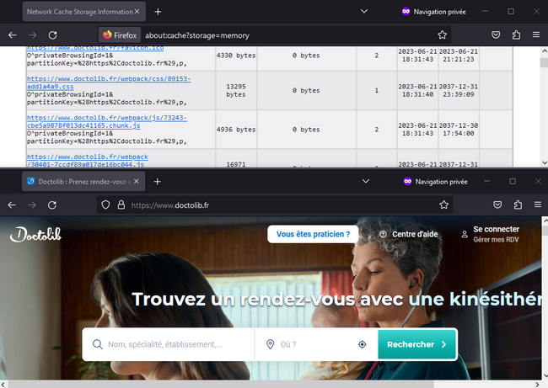This screenshot has height=388, width=548.
Task: Click the Rechercher button
Action: [416, 344]
